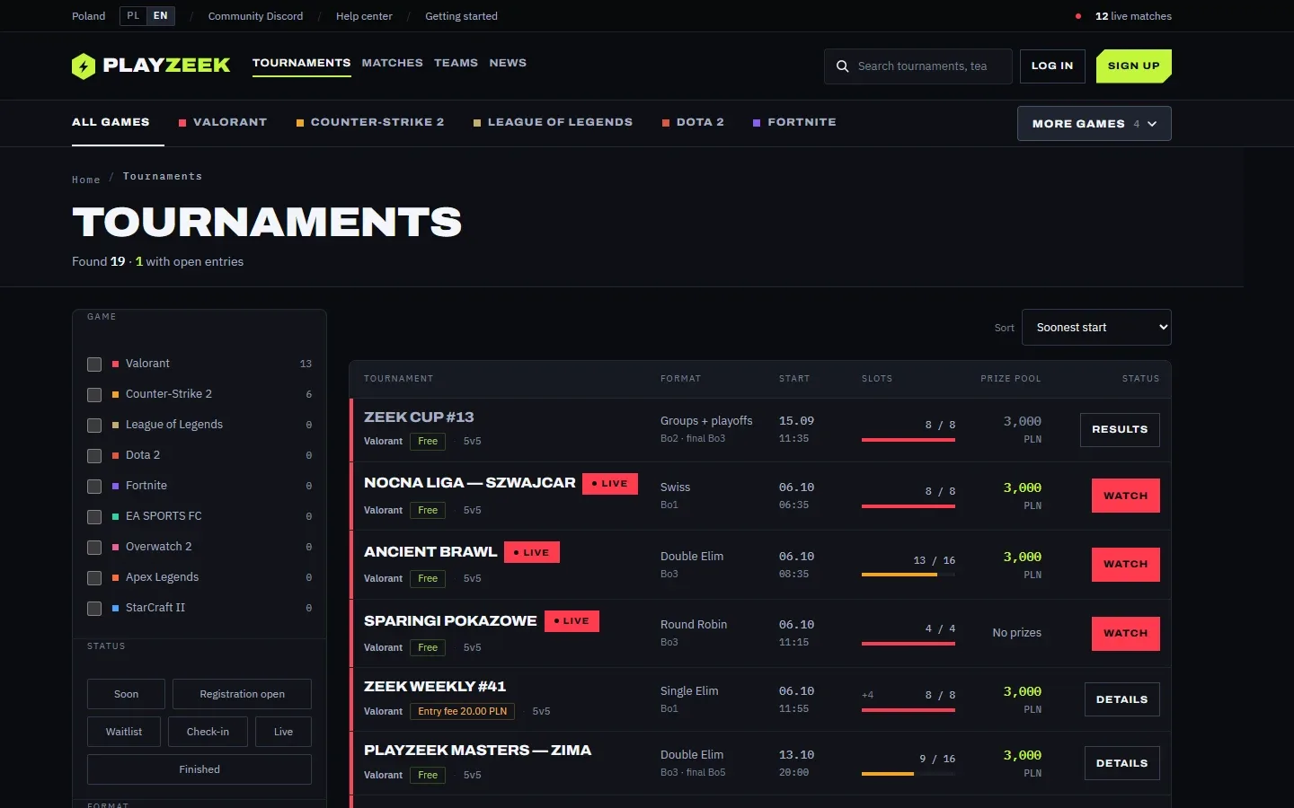Open Details for Playzeek Masters — Zima

pyautogui.click(x=1122, y=764)
